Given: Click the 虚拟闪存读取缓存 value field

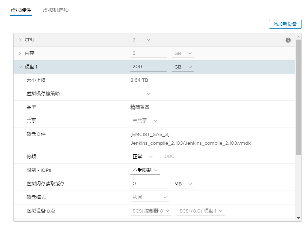Looking at the screenshot, I should pos(149,184).
